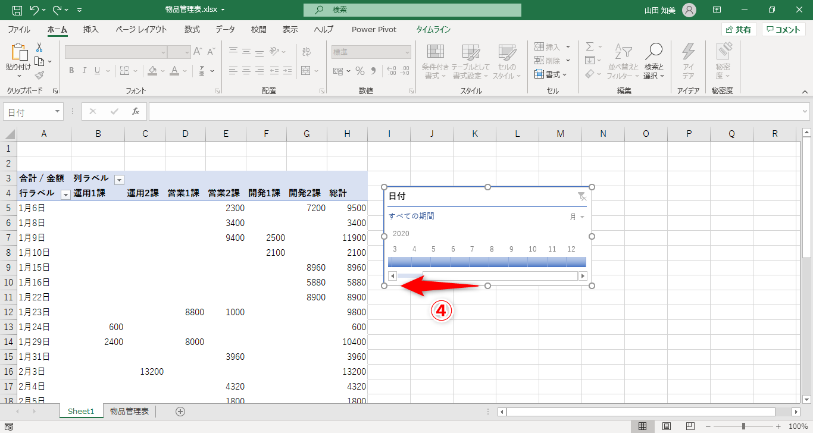
Task: Open find and select (検索と選択)
Action: 654,62
